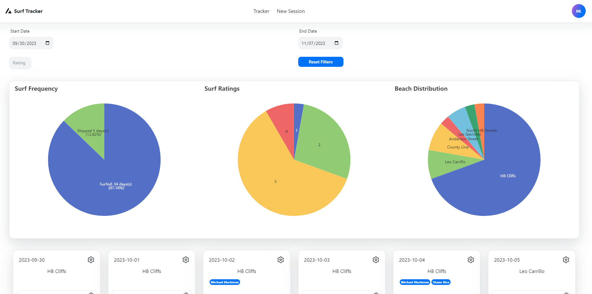Open settings gear for 2023-10-02 session
Screen dimensions: 592x294
[x=281, y=260]
